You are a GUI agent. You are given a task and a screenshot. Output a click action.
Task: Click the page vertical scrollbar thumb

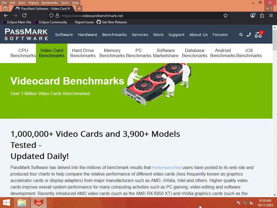(275, 40)
